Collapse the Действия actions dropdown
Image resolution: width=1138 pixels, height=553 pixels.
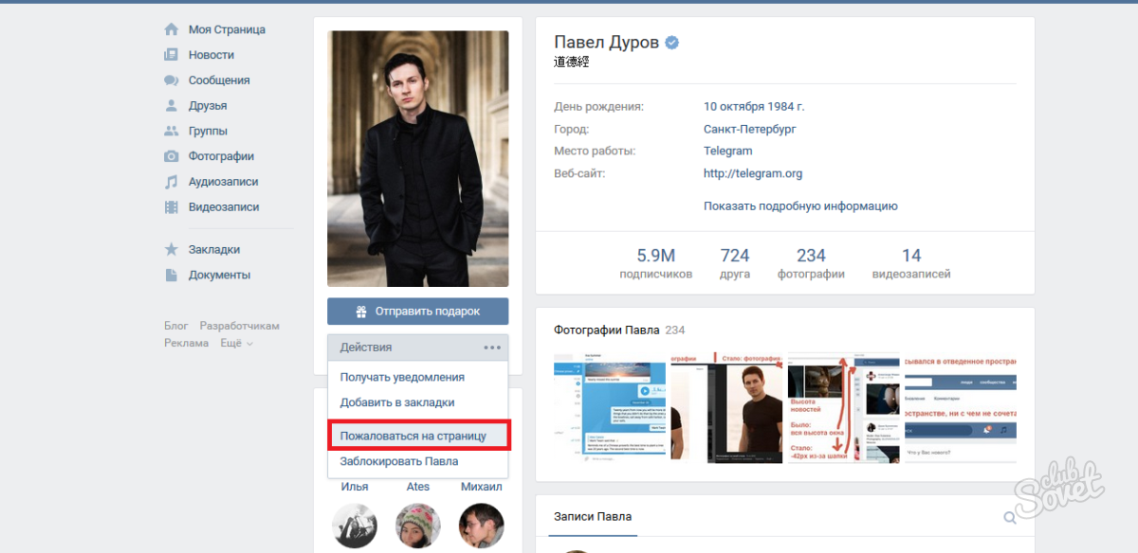tap(417, 348)
